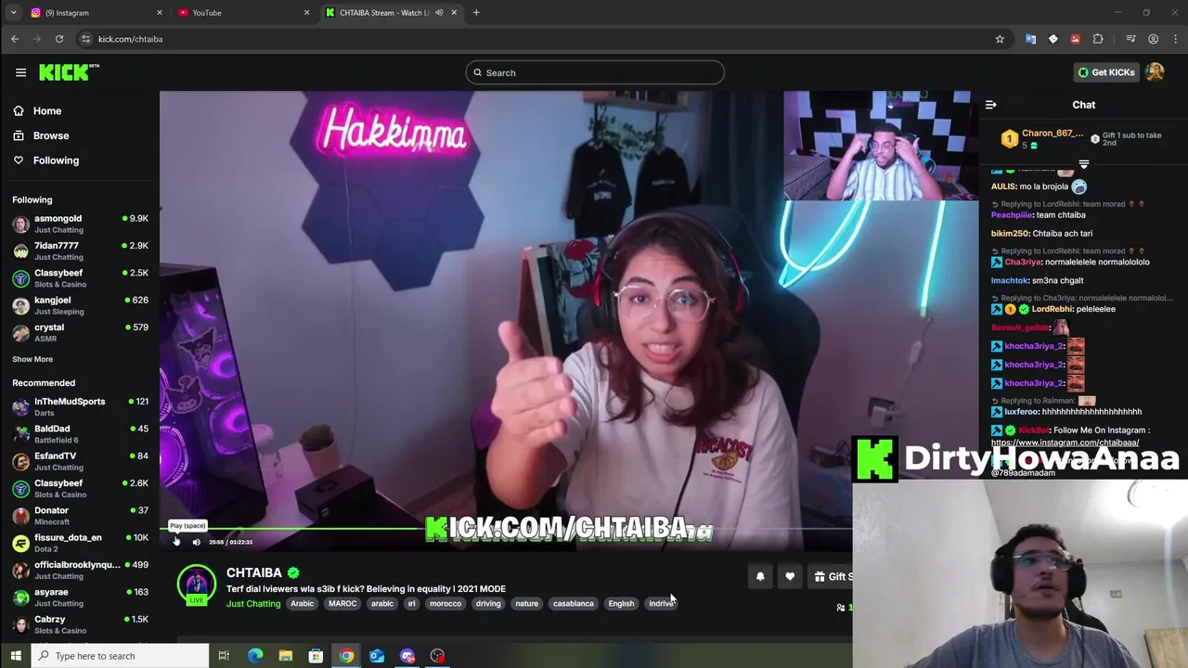Image resolution: width=1188 pixels, height=668 pixels.
Task: Open the Just Chatting category link
Action: pos(253,604)
